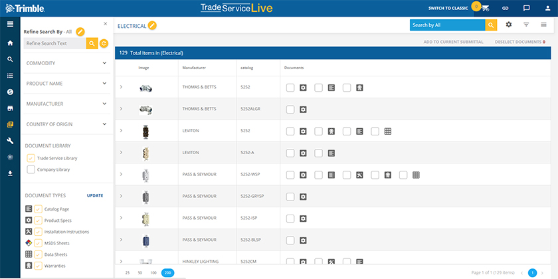Open the document library icon in sidebar
The image size is (558, 279).
click(x=10, y=125)
